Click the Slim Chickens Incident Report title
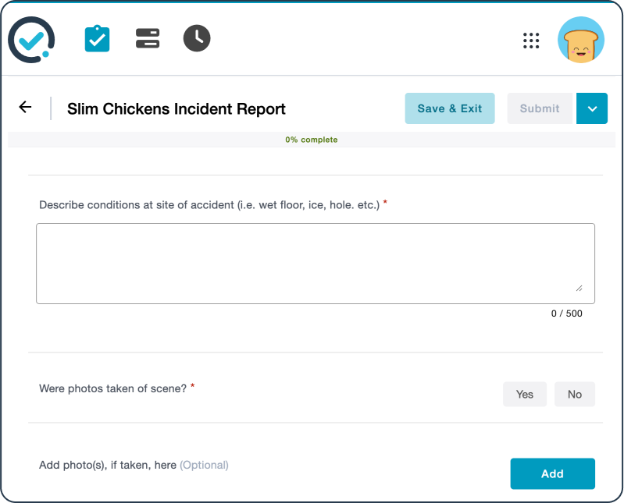 tap(177, 109)
